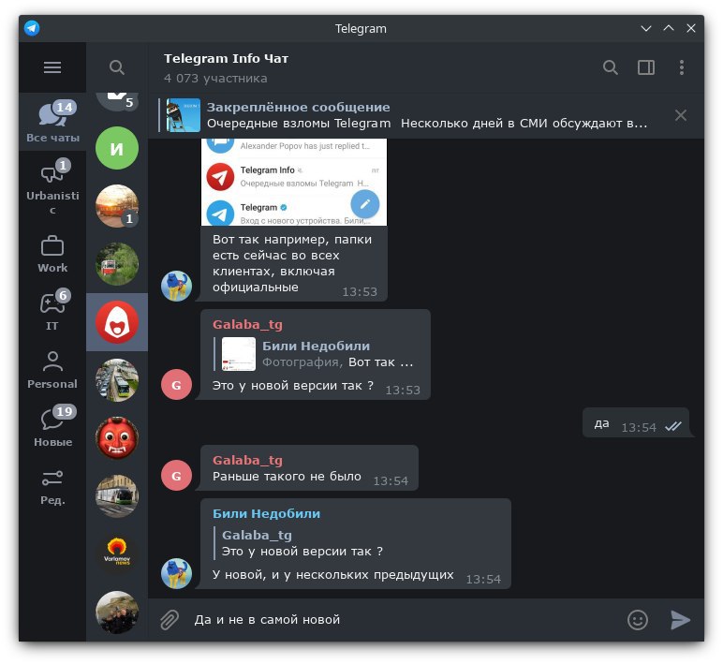Open 'Били Недобили' sender name on last message
This screenshot has height=664, width=723.
coord(267,513)
